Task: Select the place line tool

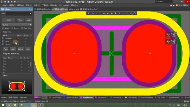Action: pyautogui.click(x=123, y=13)
